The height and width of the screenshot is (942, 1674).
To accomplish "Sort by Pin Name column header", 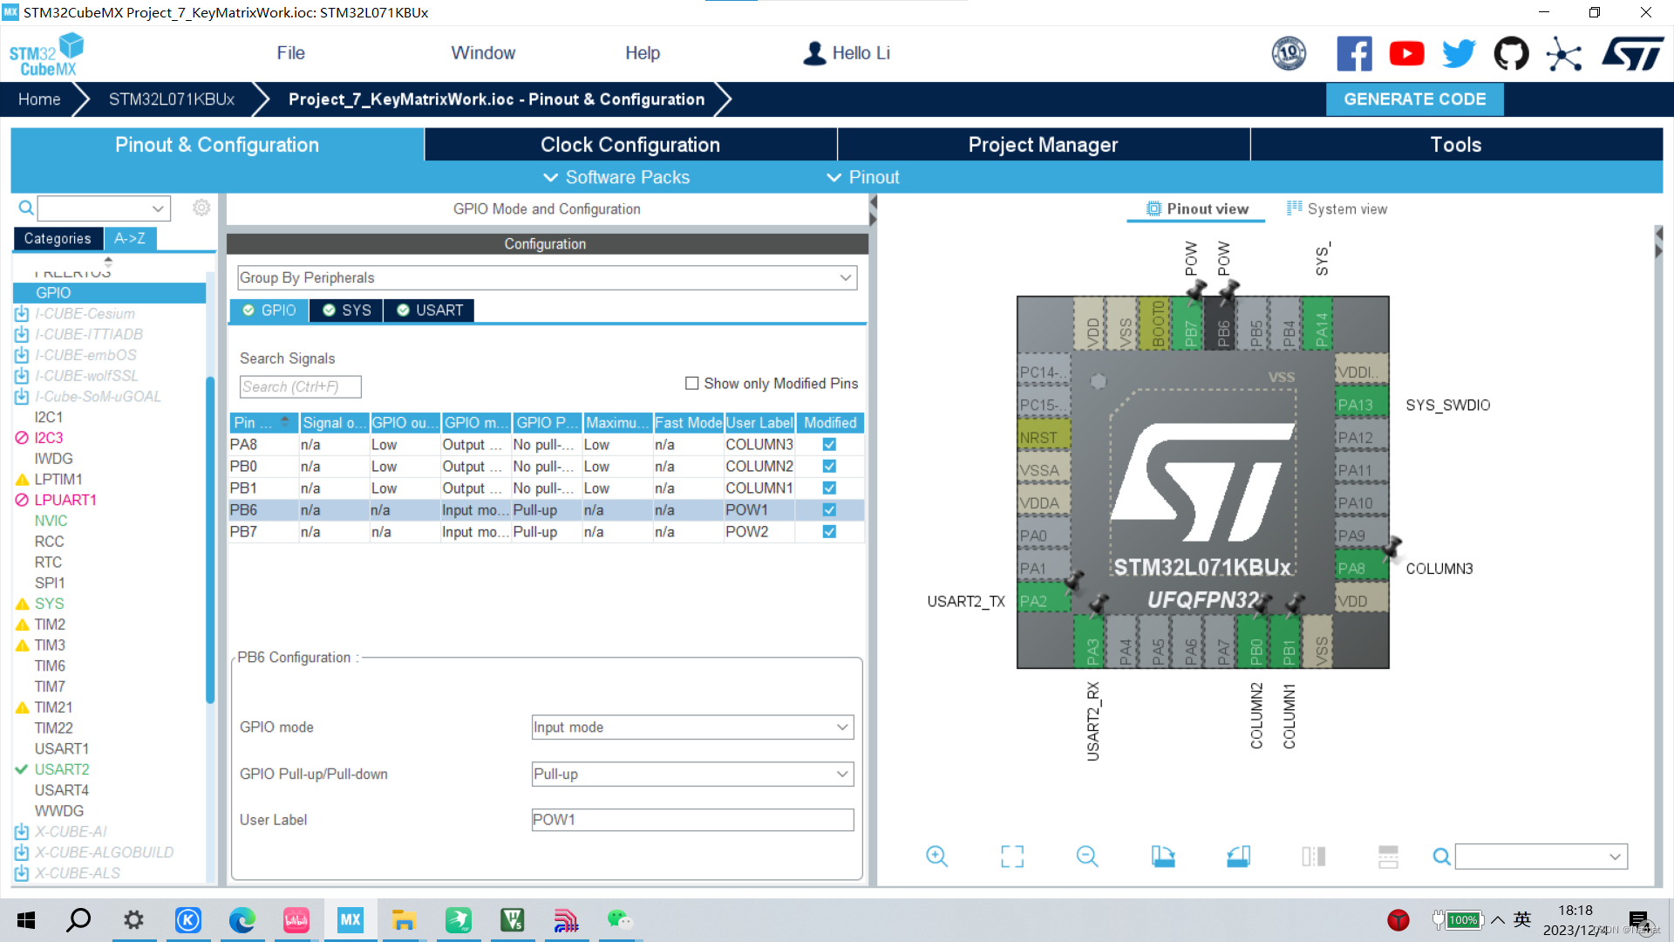I will (x=264, y=423).
